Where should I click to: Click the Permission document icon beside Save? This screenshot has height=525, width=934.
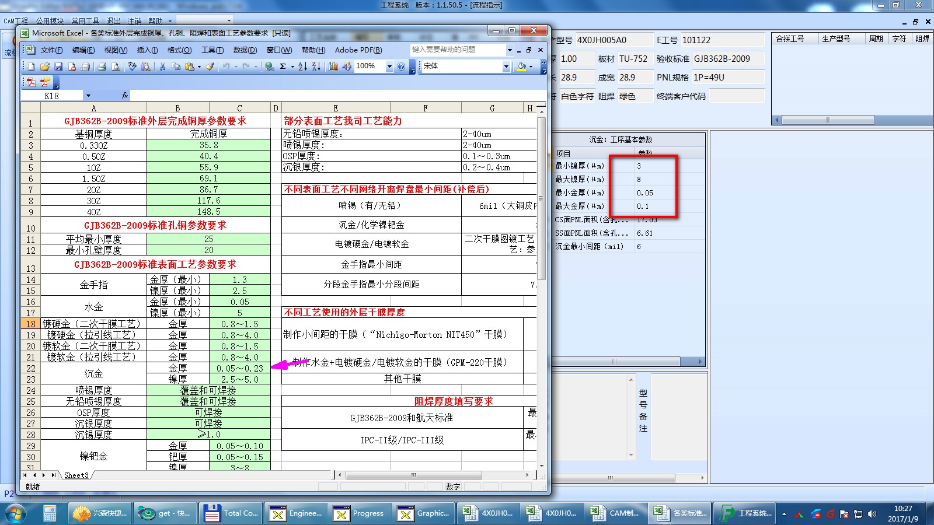click(72, 67)
